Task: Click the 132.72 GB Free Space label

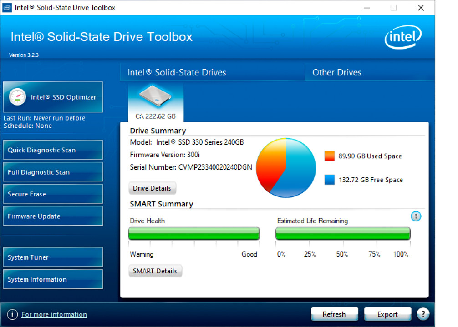Action: click(x=371, y=180)
